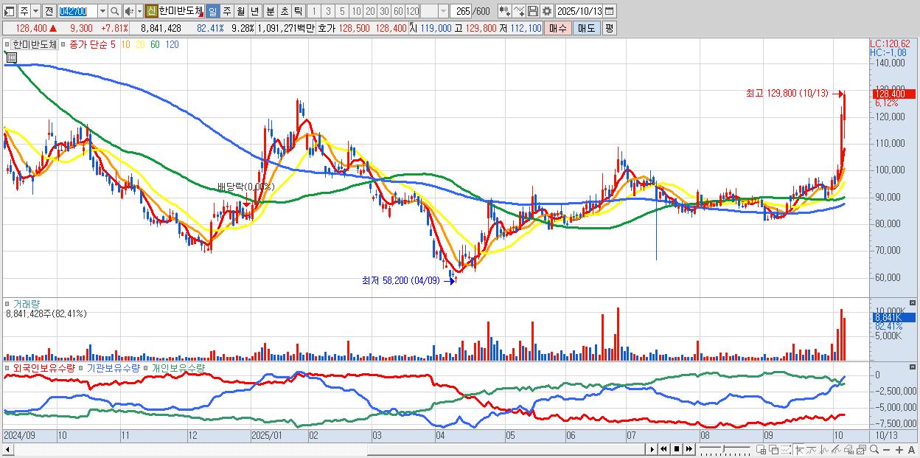920x458 pixels.
Task: Click the chart corner menu icon
Action: click(10, 56)
